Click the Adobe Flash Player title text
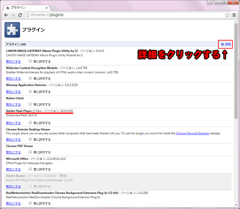240x209 pixels. [19, 111]
